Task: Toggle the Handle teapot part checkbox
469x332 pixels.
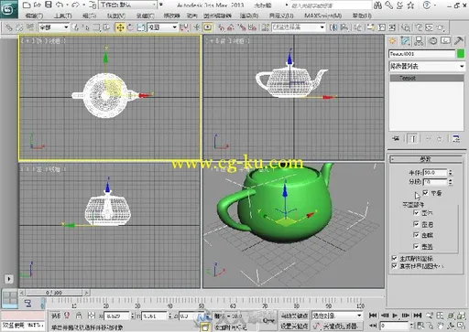Action: tap(416, 224)
